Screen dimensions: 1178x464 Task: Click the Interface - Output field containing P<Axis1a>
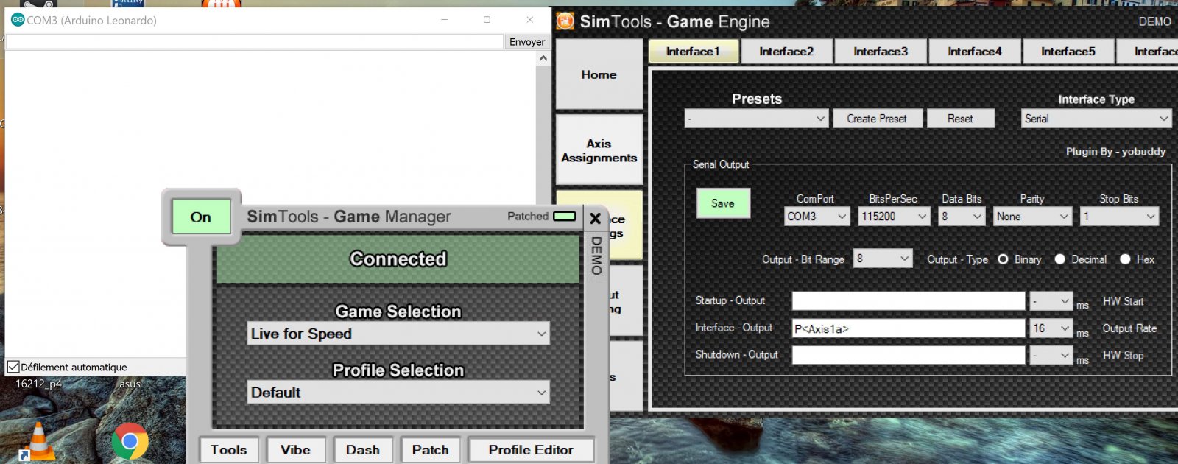(909, 328)
